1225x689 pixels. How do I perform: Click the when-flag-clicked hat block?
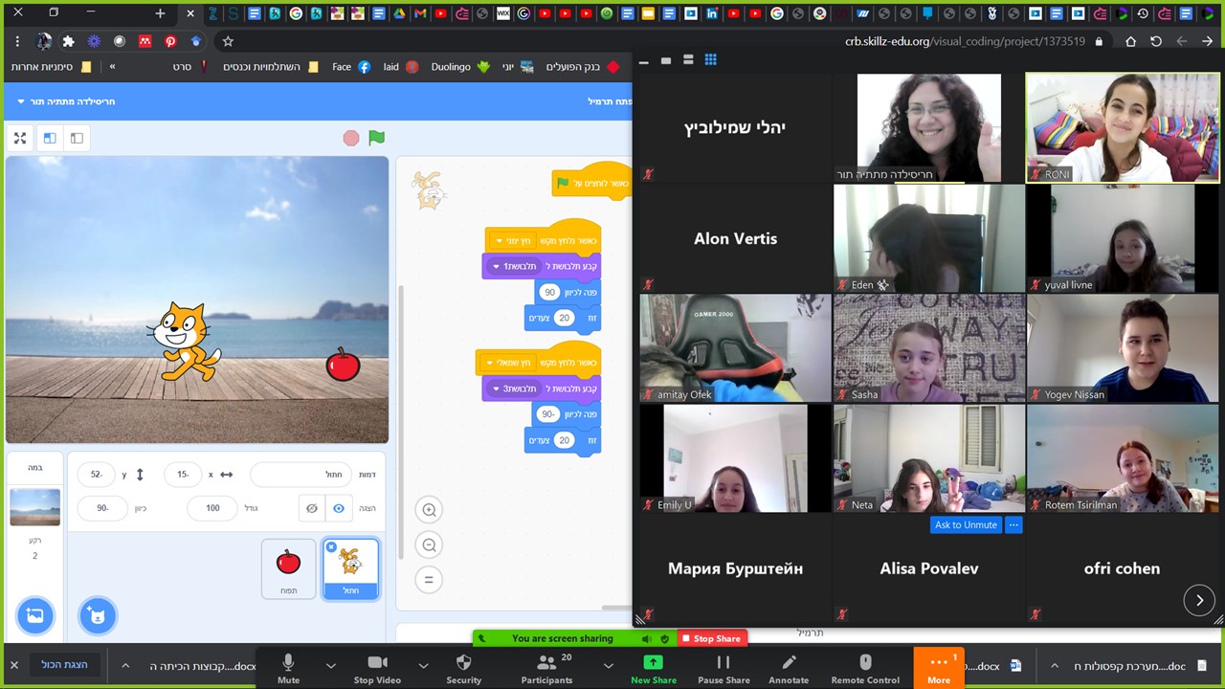click(x=591, y=183)
